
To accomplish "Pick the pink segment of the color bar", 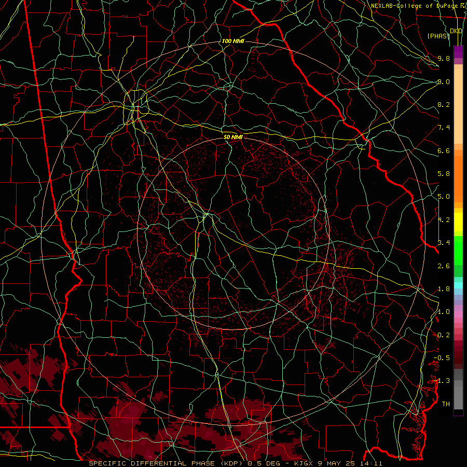I will tap(458, 314).
